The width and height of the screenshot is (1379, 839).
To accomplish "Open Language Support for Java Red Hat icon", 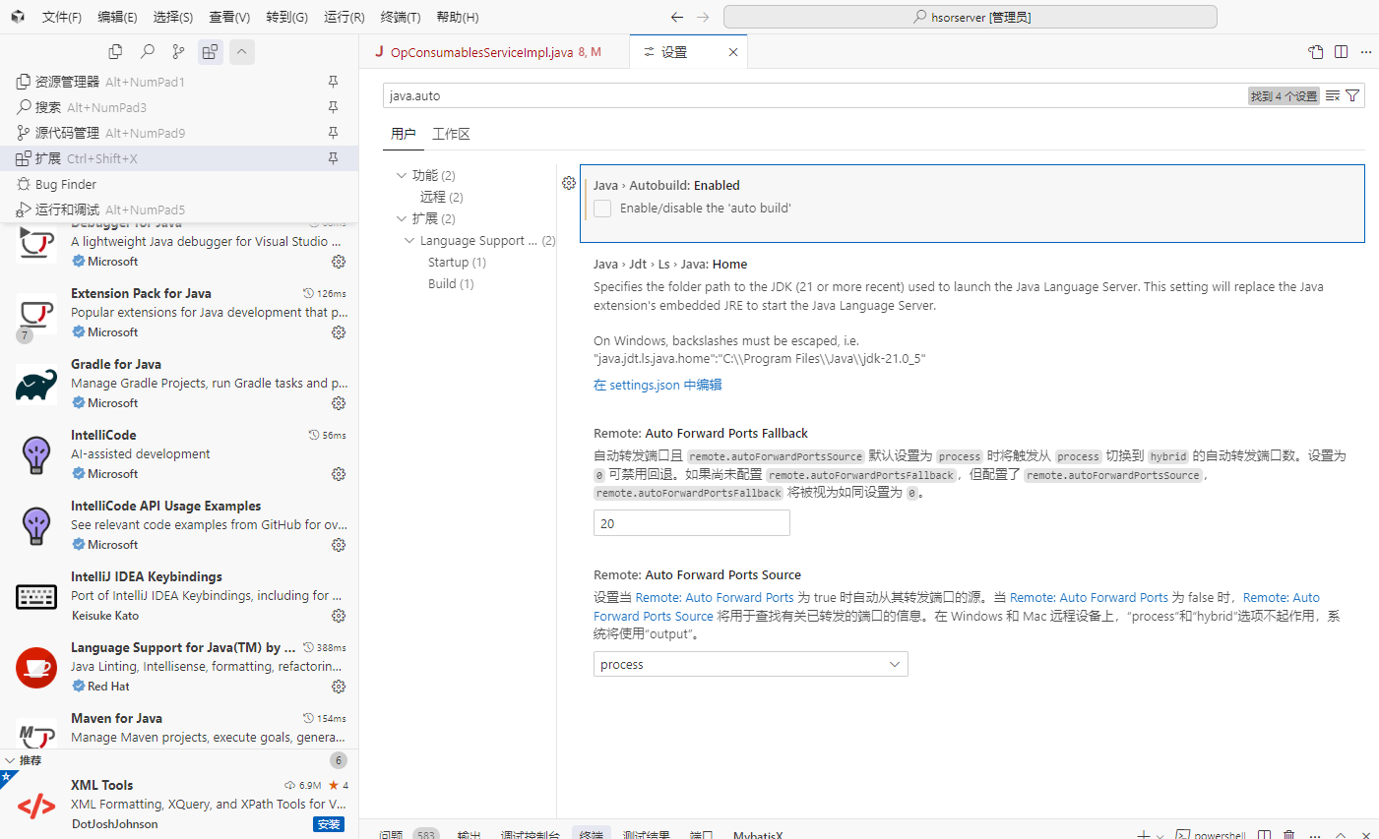I will pyautogui.click(x=36, y=668).
